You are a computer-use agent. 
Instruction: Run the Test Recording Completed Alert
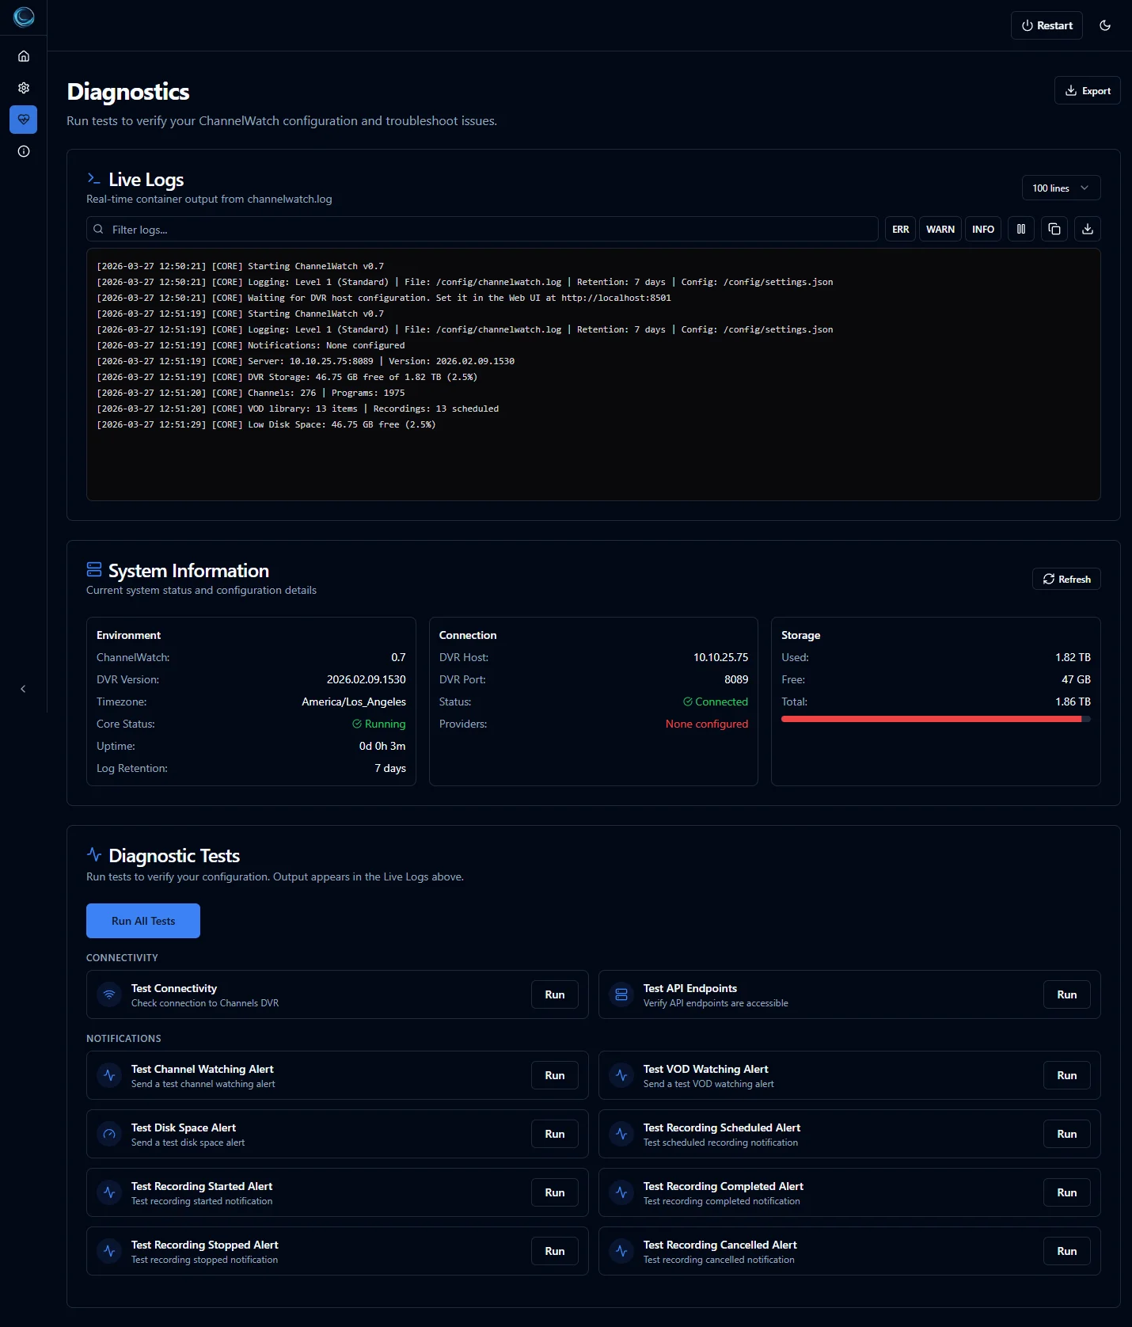coord(1067,1192)
